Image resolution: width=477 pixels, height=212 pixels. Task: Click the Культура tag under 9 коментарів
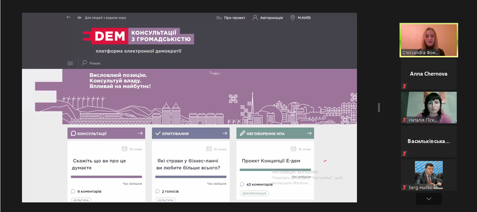(81, 200)
